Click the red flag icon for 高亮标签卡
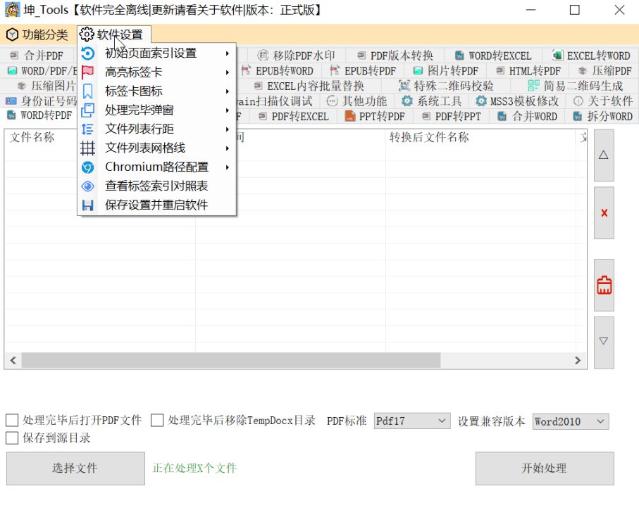639x524 pixels. (87, 72)
